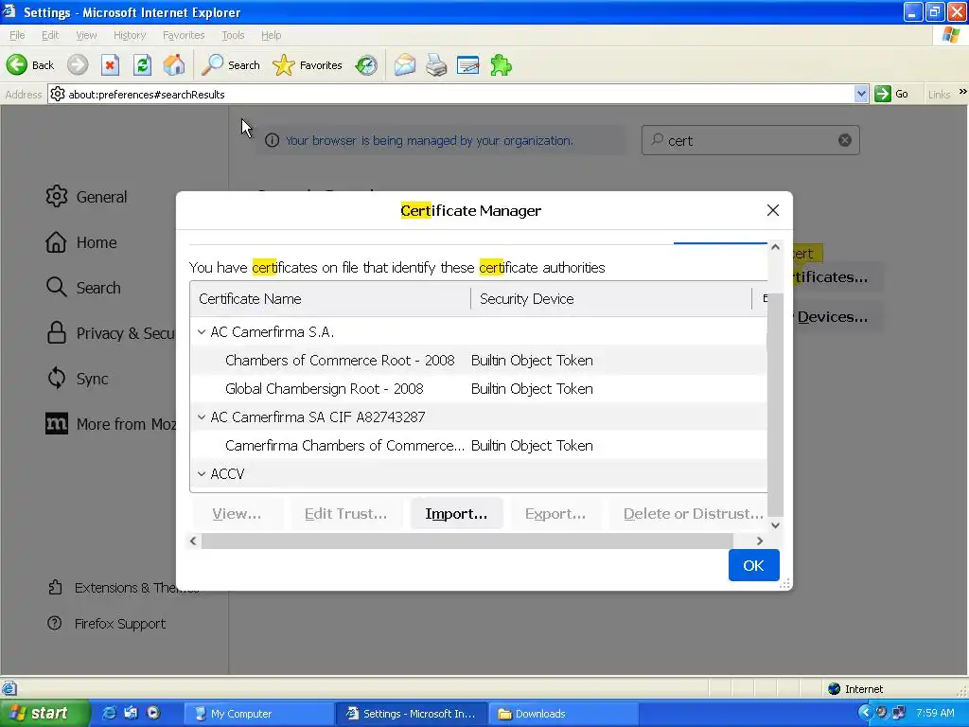
Task: Click the red Stop toolbar icon
Action: point(110,65)
